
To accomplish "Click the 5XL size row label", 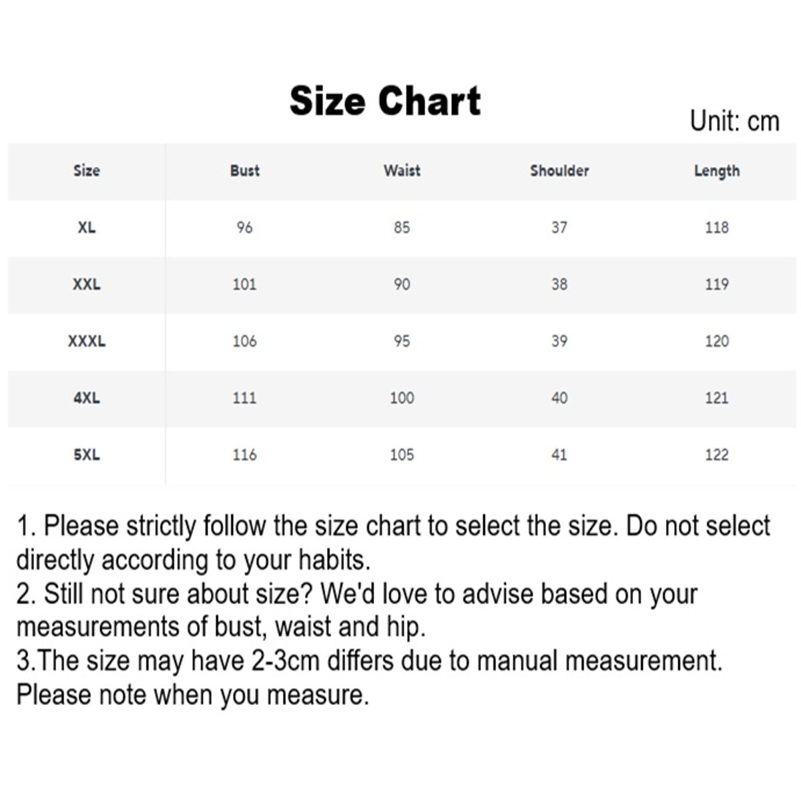I will [x=86, y=455].
